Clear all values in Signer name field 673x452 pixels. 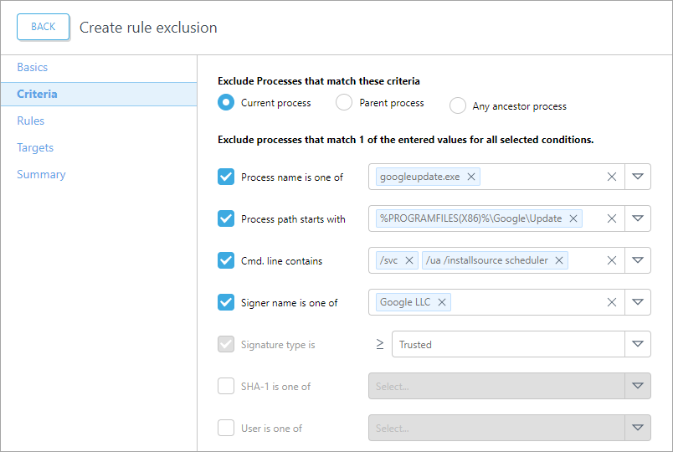[611, 302]
